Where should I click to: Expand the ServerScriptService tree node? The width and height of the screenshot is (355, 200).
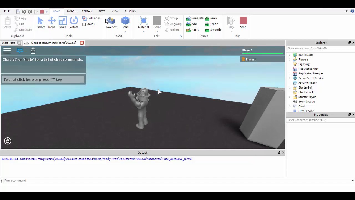coord(290,78)
